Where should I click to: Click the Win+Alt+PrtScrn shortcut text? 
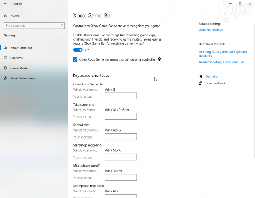coord(117,110)
